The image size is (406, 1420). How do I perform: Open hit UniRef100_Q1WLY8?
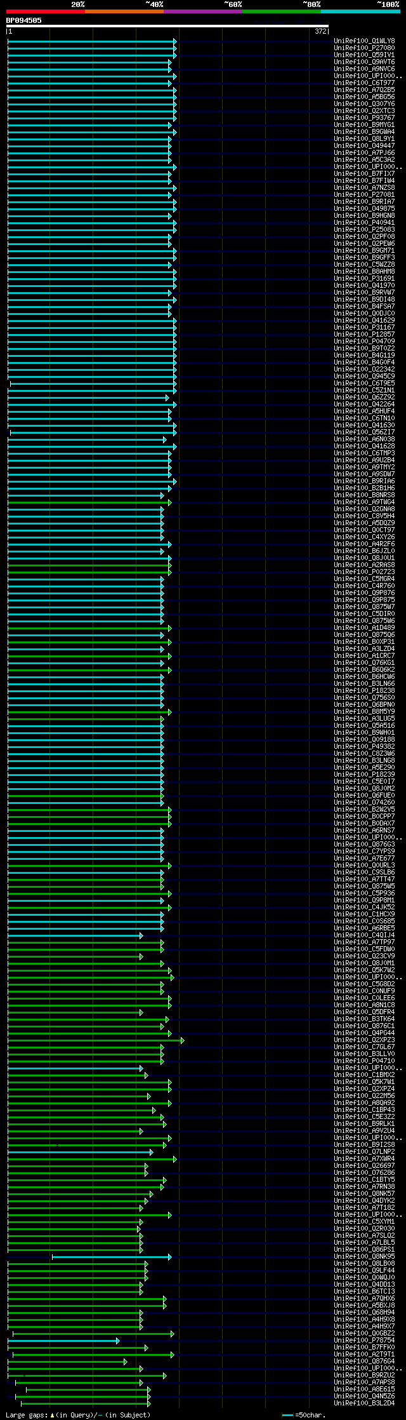364,41
